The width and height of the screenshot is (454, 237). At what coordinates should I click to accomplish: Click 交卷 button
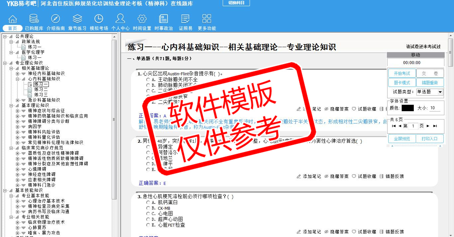coord(430,73)
